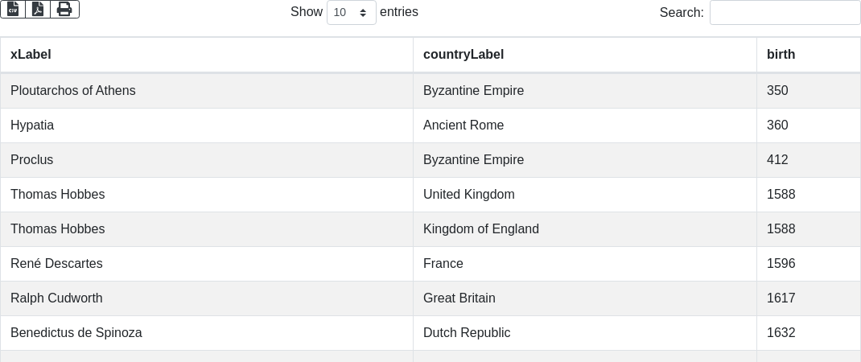Click the Search input field
The image size is (861, 362).
pyautogui.click(x=785, y=13)
